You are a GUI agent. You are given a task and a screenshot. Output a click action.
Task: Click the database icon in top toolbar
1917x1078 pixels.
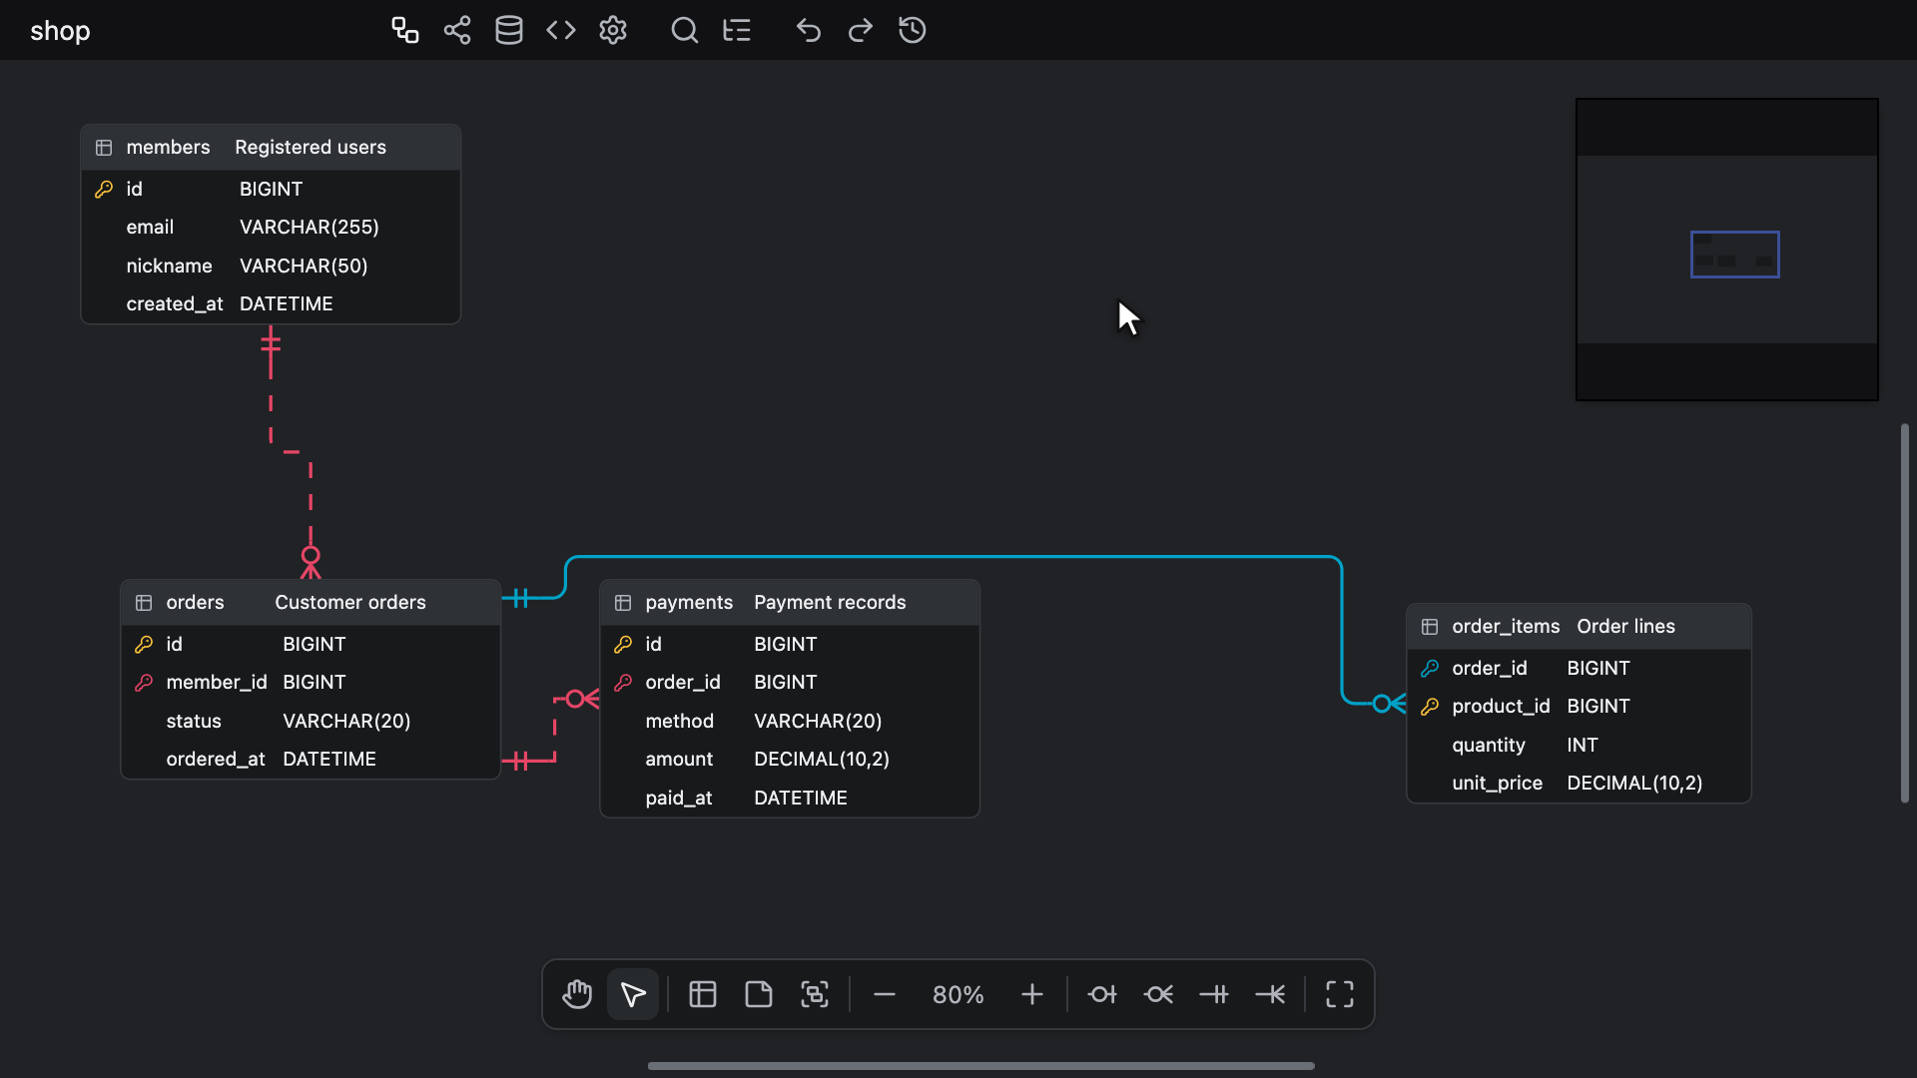pyautogui.click(x=509, y=30)
